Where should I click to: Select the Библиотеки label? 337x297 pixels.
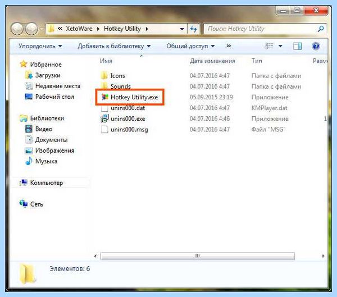(47, 118)
